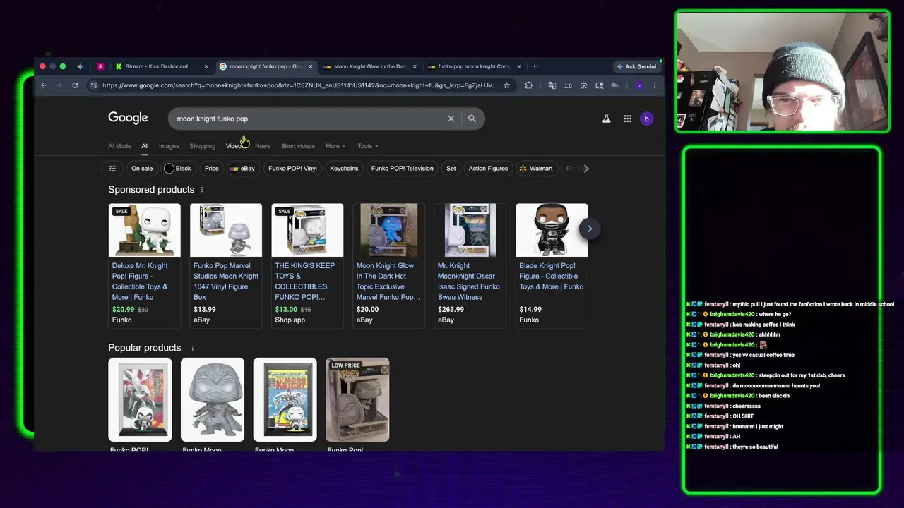
Task: Open the Popular products three-dot menu
Action: pos(192,348)
